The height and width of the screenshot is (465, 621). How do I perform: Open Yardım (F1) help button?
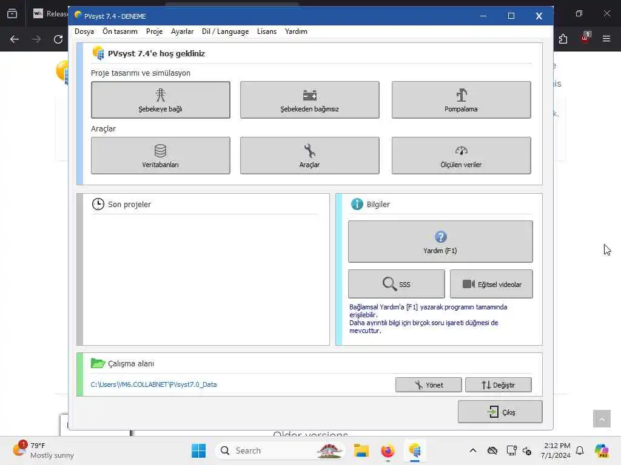440,241
